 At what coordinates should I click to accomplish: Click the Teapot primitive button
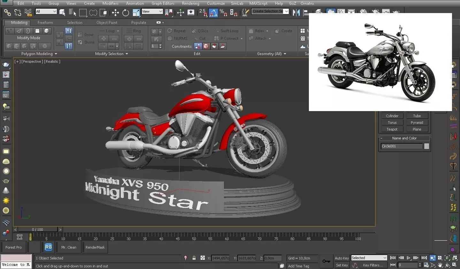392,129
